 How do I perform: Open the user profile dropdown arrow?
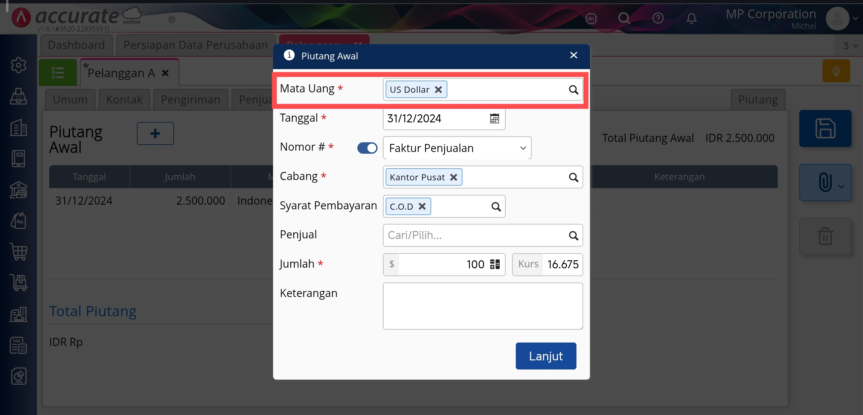pyautogui.click(x=855, y=19)
